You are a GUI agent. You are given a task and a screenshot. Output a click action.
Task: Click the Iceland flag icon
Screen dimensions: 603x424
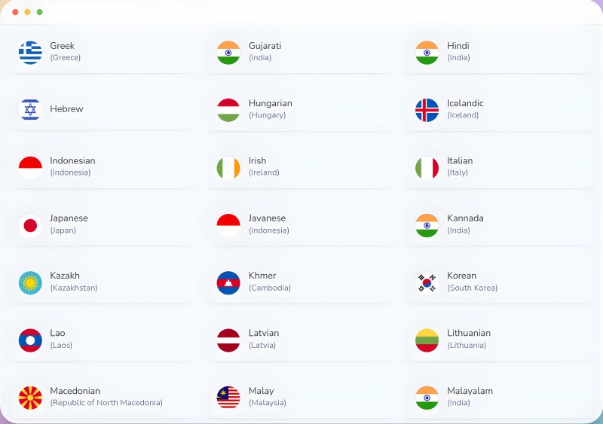(x=427, y=110)
